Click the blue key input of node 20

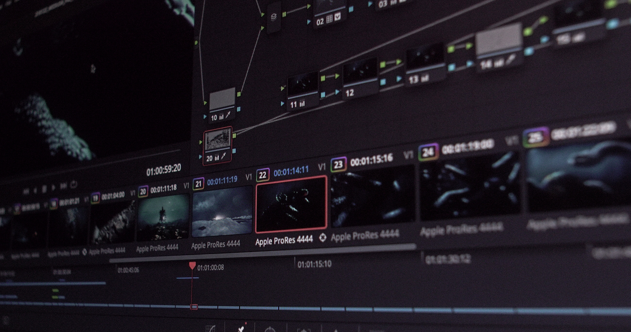(x=200, y=157)
